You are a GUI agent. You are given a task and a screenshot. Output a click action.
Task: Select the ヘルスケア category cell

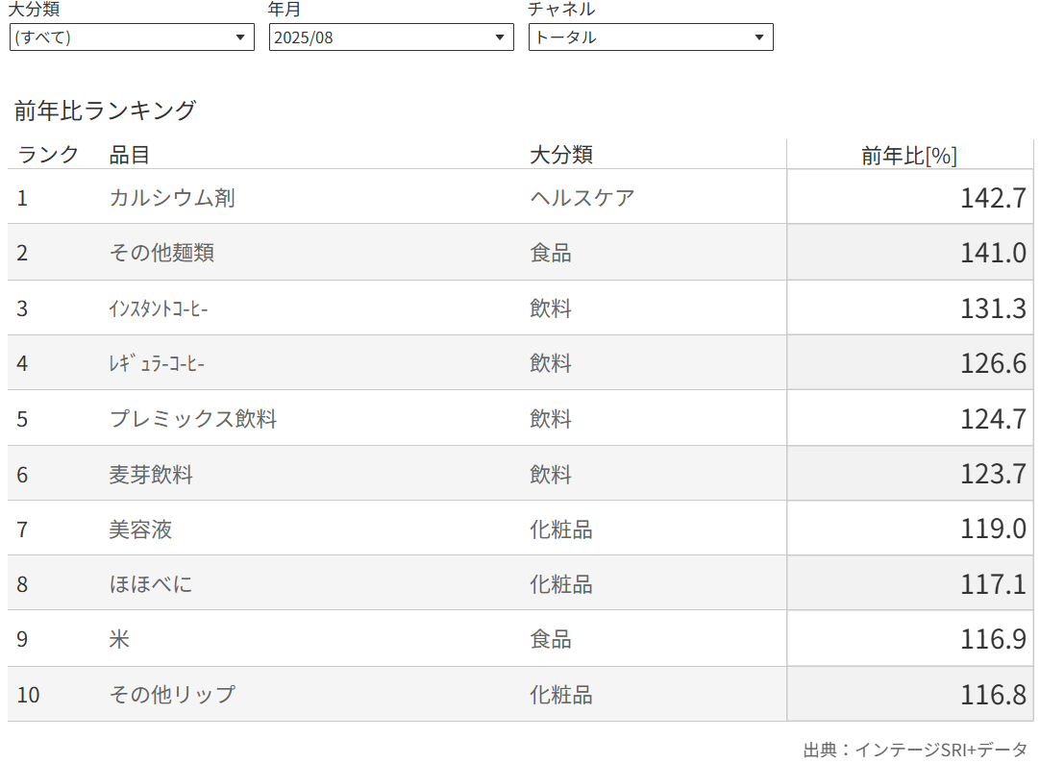(582, 198)
